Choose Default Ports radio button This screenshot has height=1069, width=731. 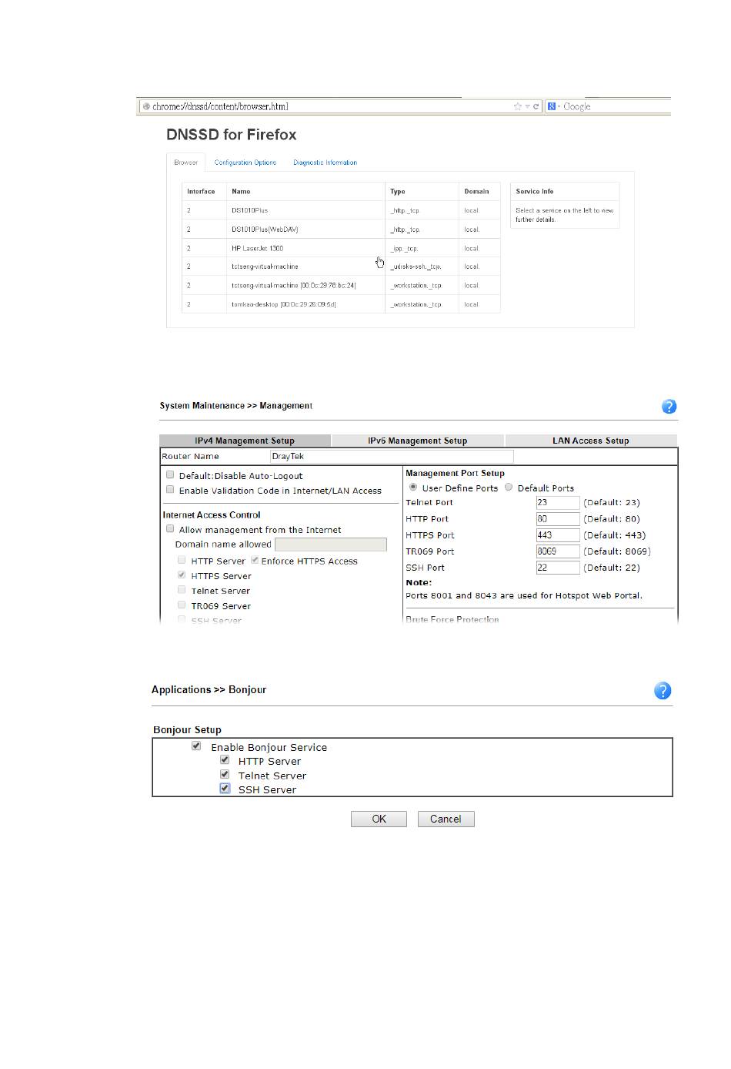click(x=509, y=487)
